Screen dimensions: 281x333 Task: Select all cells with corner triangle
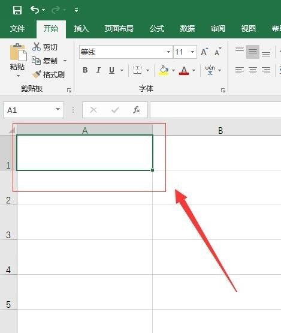(11, 130)
